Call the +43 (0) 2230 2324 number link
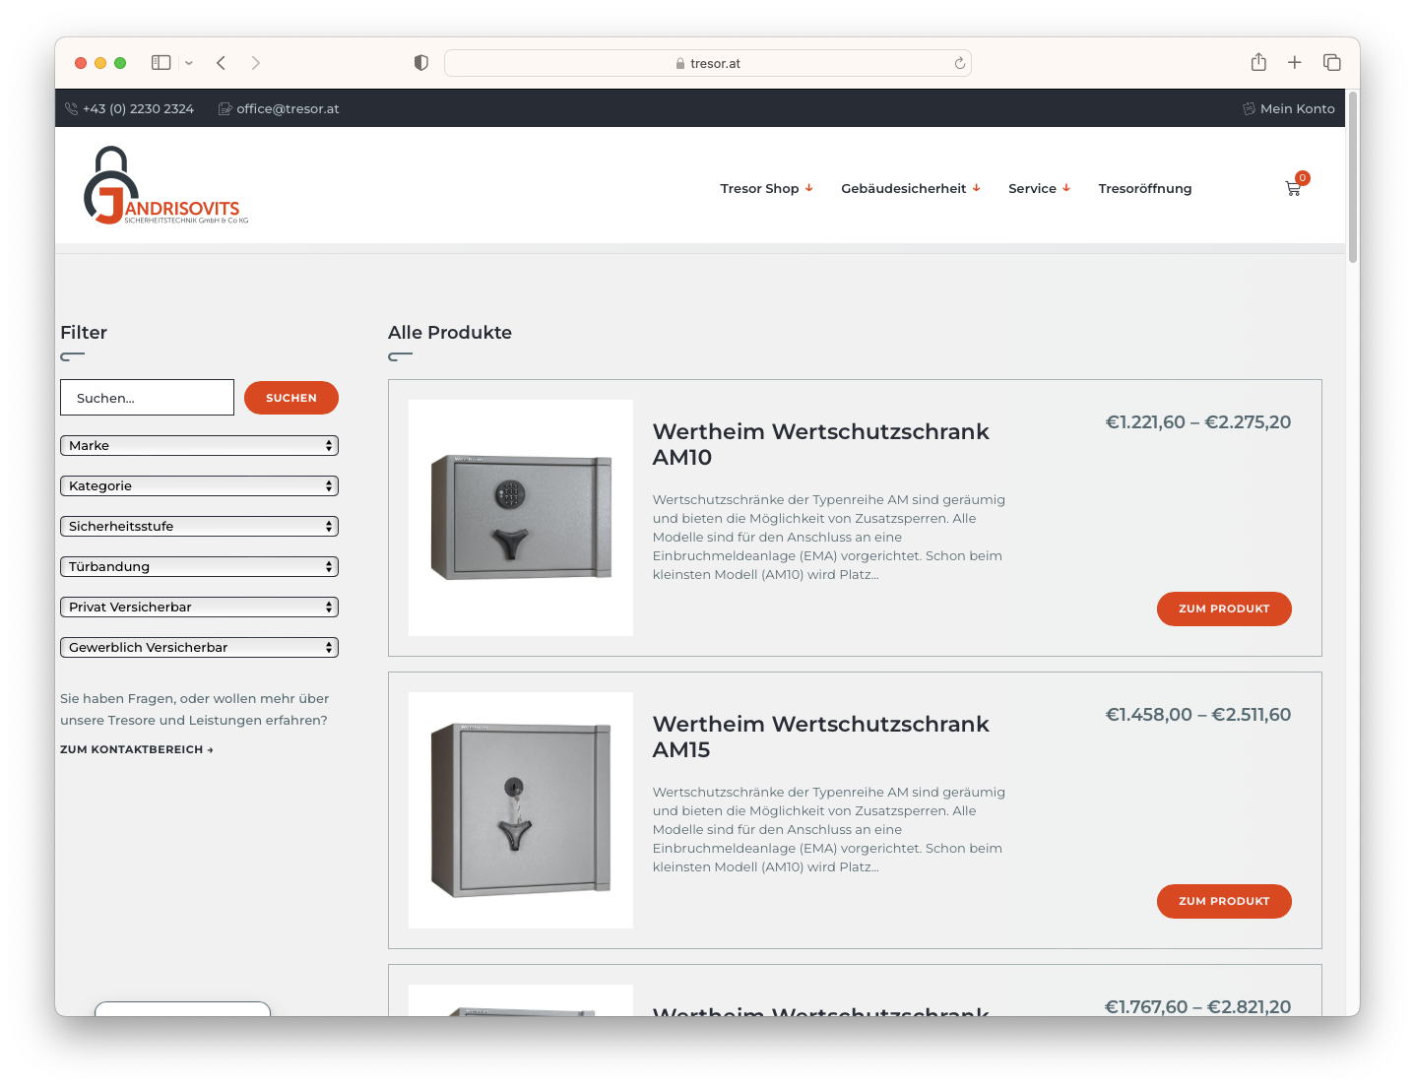The height and width of the screenshot is (1089, 1415). (138, 108)
